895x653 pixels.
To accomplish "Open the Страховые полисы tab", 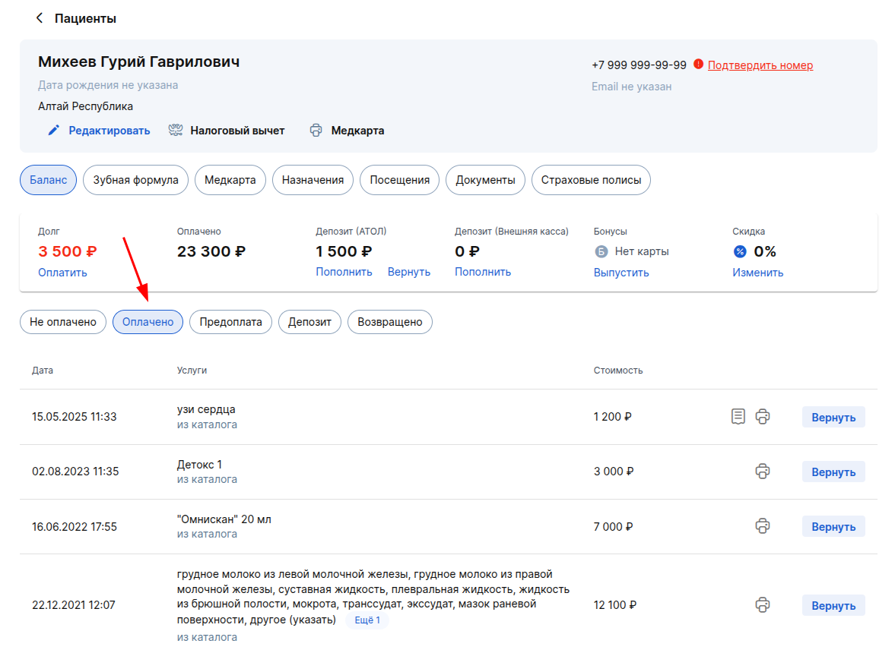I will pos(592,180).
